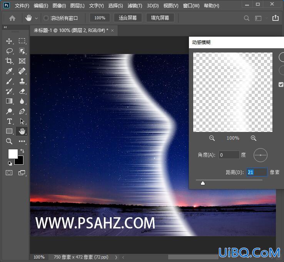Click the 100% zoom button in options bar

(100, 18)
